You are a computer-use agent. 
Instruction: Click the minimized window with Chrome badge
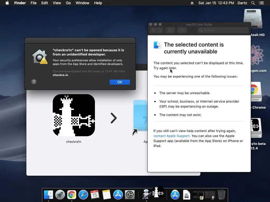(x=198, y=195)
